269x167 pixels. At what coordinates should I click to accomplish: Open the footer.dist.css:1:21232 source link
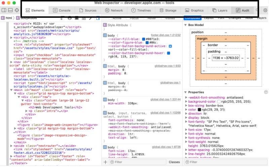[165, 35]
